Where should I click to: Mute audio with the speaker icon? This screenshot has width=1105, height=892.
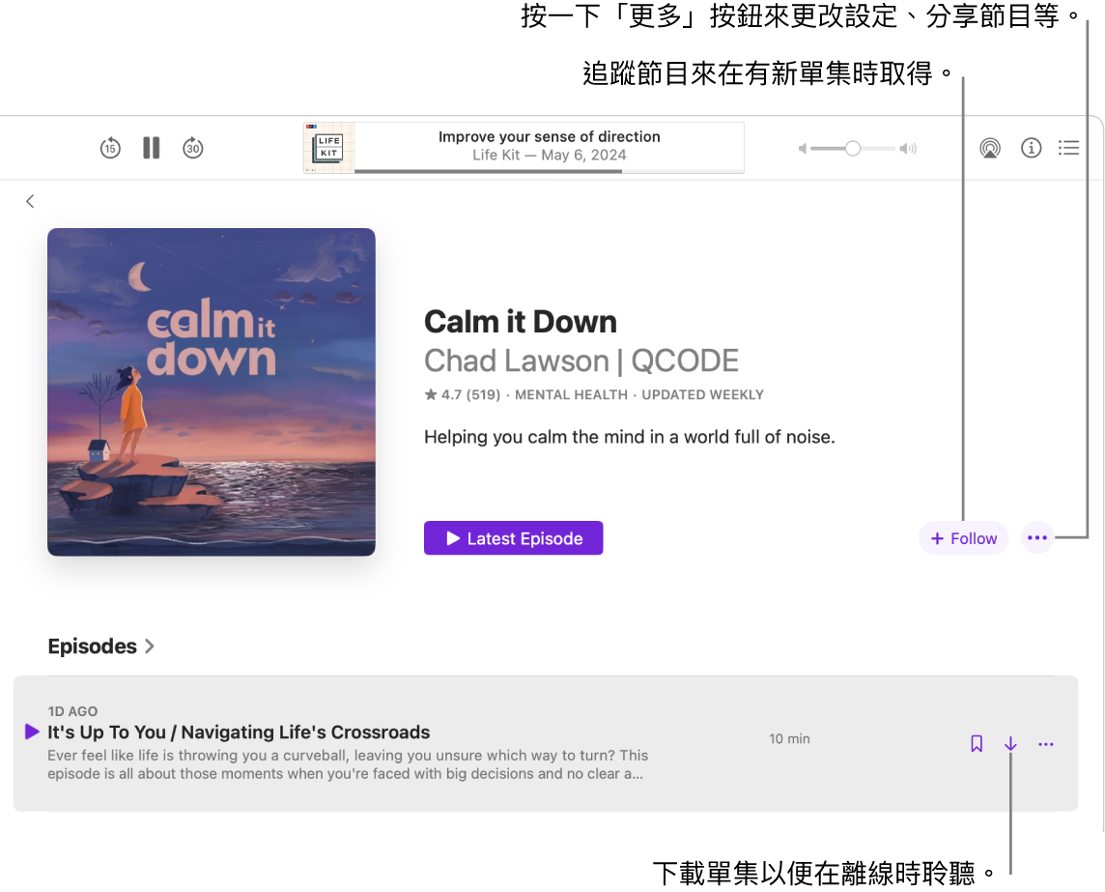802,148
